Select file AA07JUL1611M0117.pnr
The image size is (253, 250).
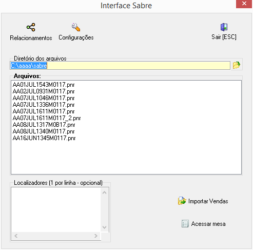click(44, 111)
